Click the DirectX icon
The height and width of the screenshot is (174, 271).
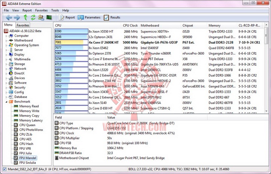(11, 73)
